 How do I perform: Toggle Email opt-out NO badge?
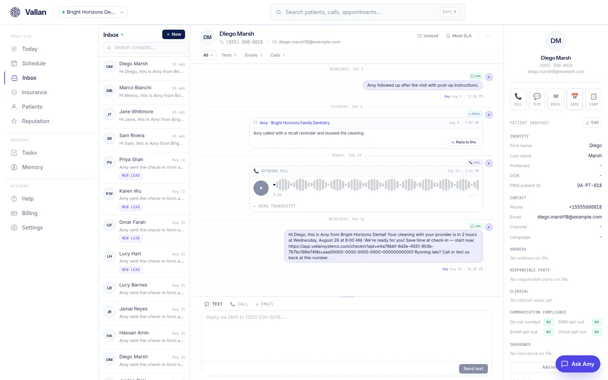(x=548, y=332)
